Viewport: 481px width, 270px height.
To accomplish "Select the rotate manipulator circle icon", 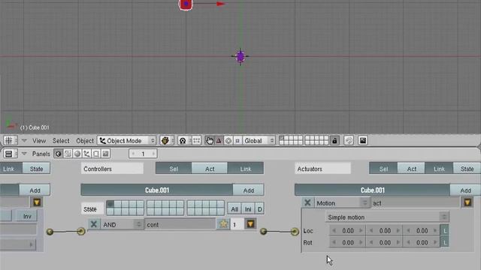I will [x=228, y=140].
